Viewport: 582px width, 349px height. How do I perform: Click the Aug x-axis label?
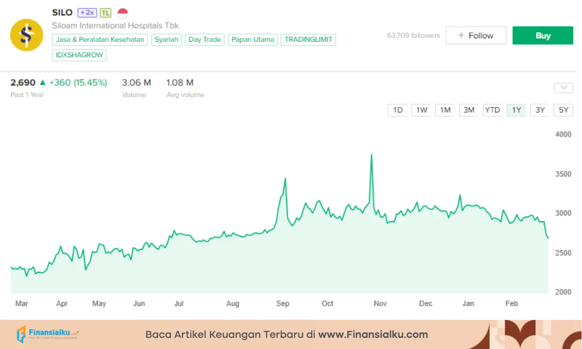[x=233, y=303]
